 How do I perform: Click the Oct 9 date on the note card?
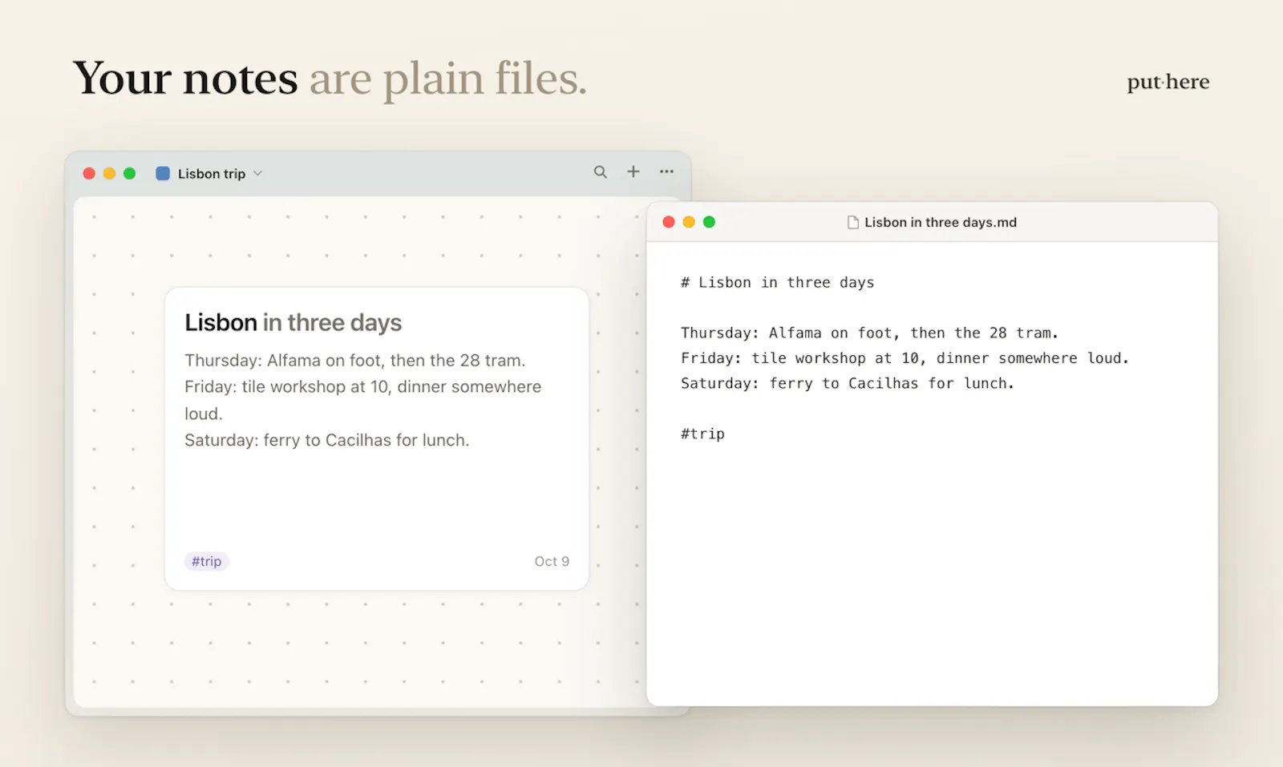point(552,561)
